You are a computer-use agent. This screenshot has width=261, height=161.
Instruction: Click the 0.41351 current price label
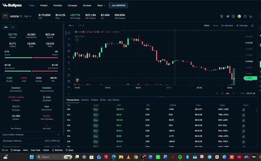tap(251, 78)
